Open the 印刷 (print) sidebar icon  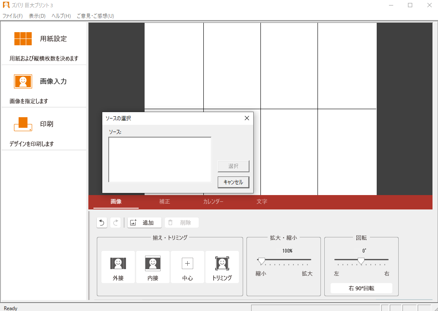click(x=23, y=124)
